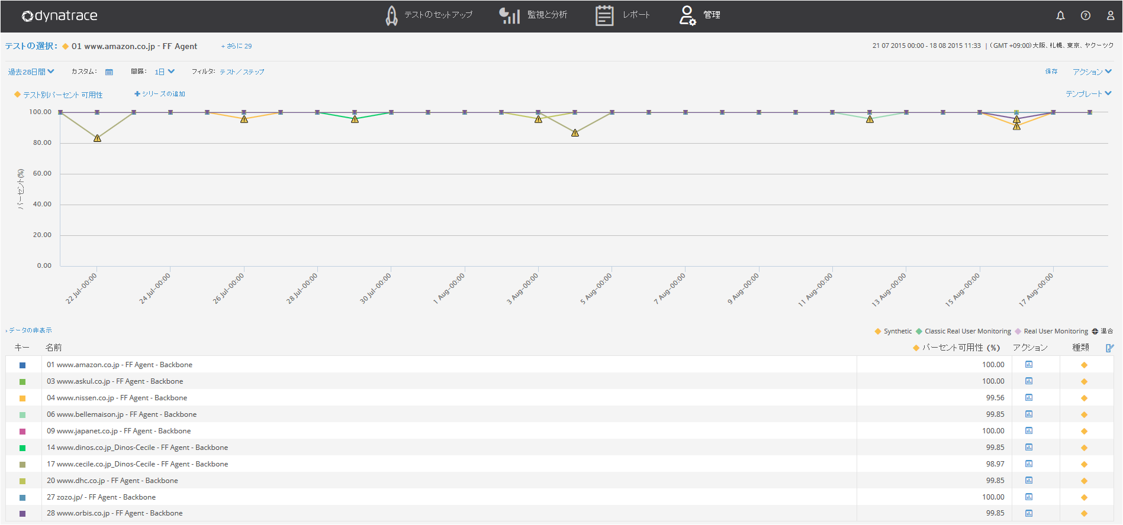This screenshot has height=525, width=1123.
Task: Click action chart icon for zozo.jp row
Action: [1029, 497]
